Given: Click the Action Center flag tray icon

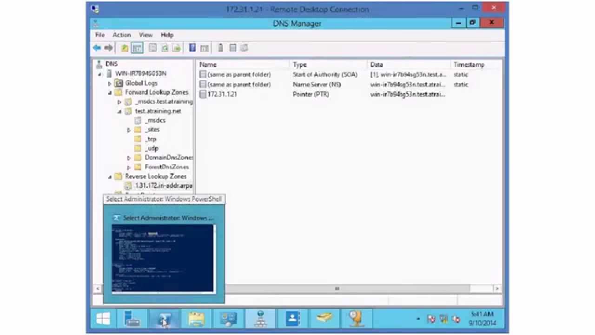Looking at the screenshot, I should 431,319.
